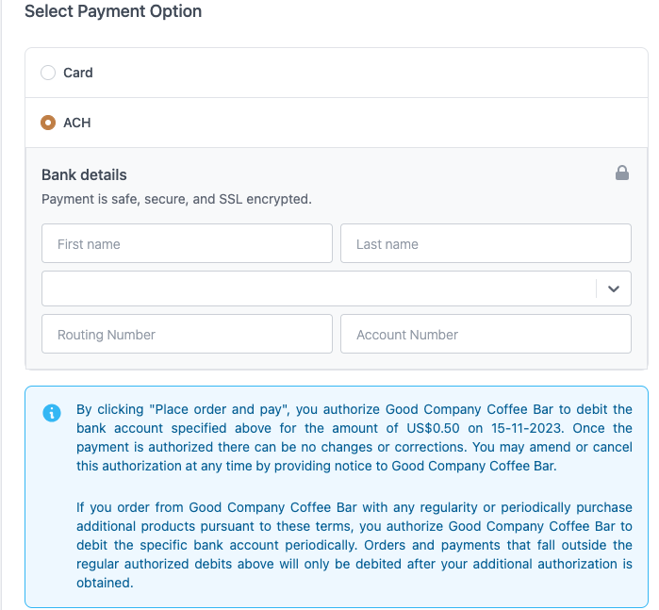
Task: Click the padlock icon in Bank details
Action: coord(621,173)
